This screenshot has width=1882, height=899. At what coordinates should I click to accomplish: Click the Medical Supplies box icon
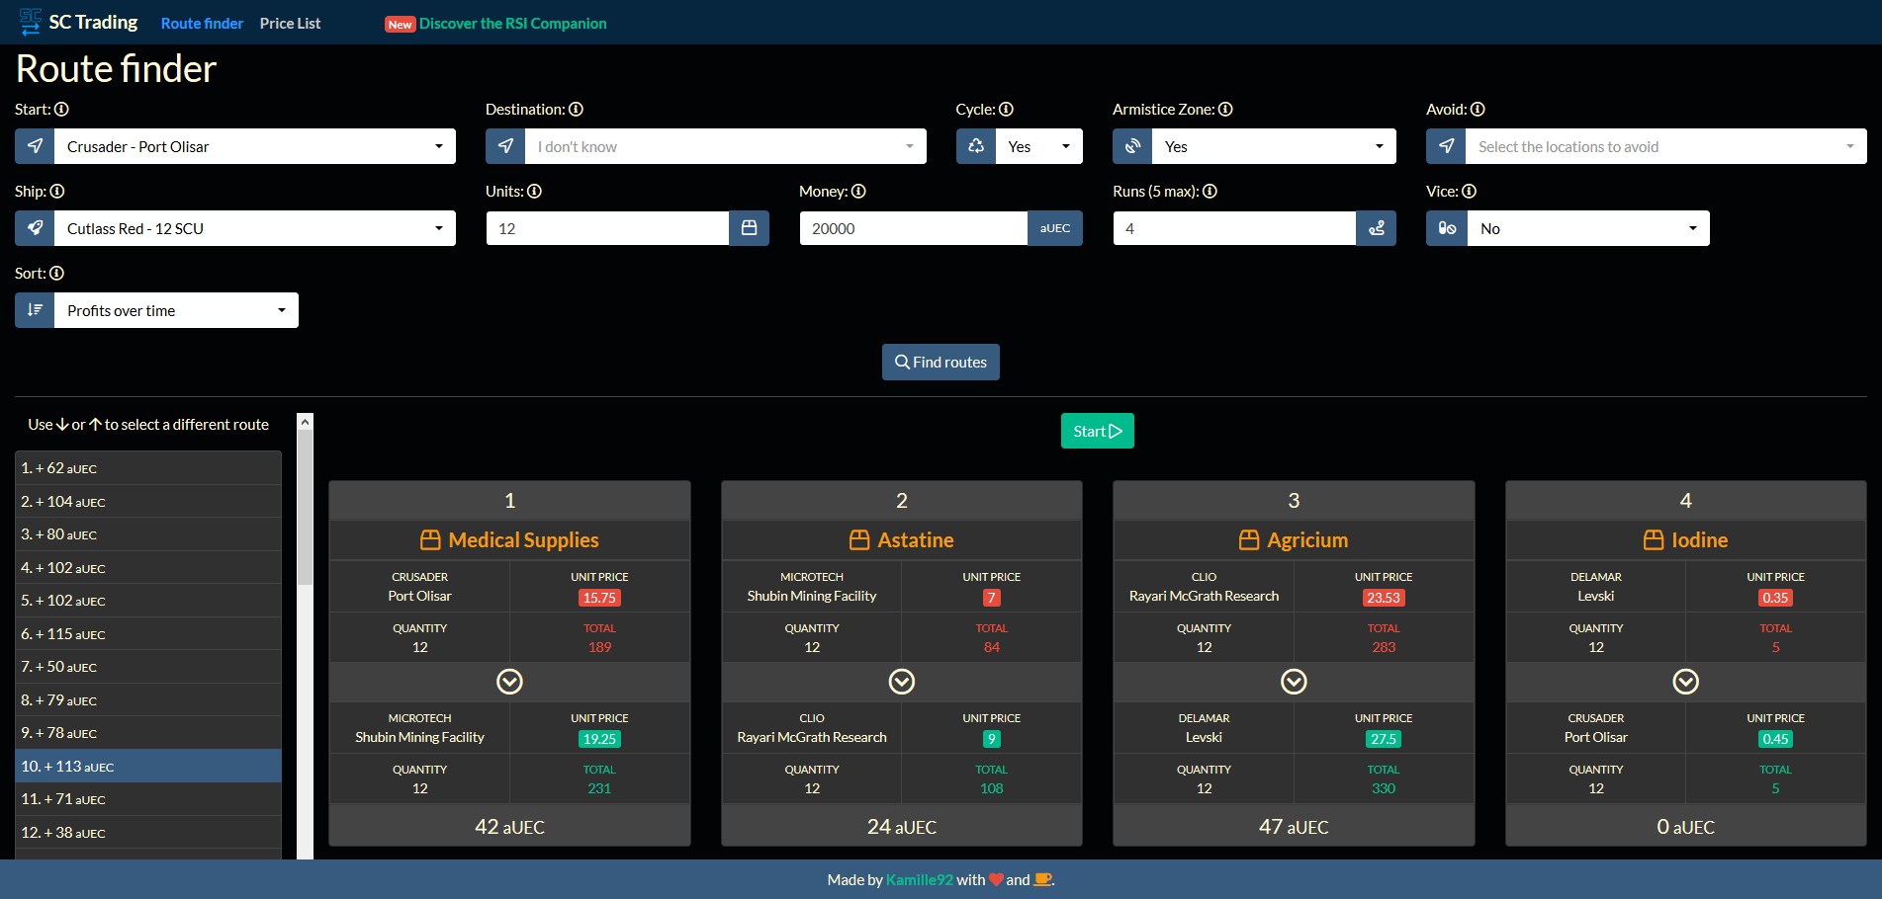click(x=430, y=540)
